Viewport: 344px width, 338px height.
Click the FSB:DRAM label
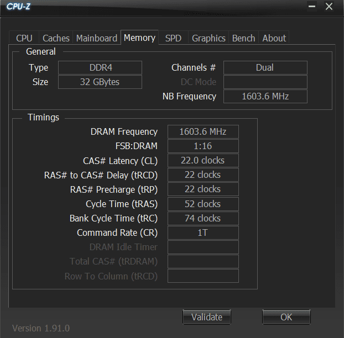(x=137, y=146)
